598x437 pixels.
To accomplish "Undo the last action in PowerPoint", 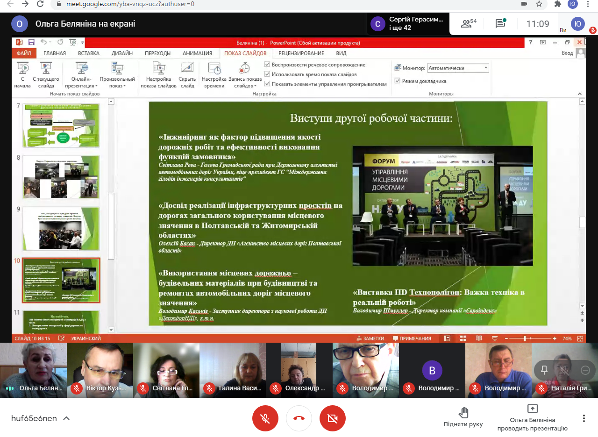I will (43, 42).
